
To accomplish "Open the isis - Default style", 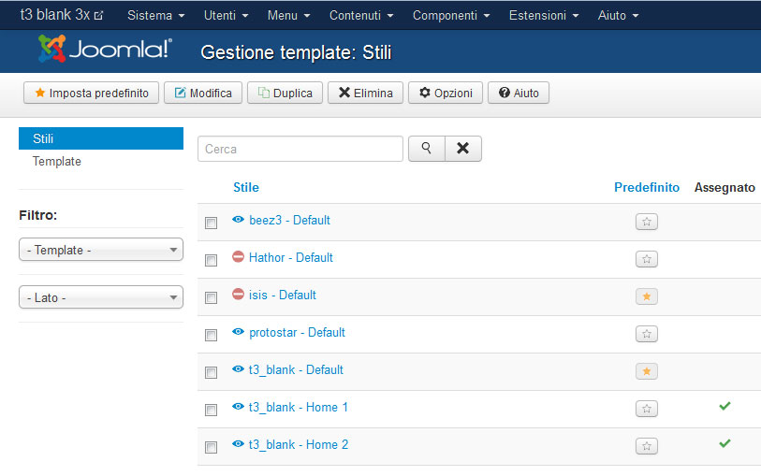I will pyautogui.click(x=283, y=295).
